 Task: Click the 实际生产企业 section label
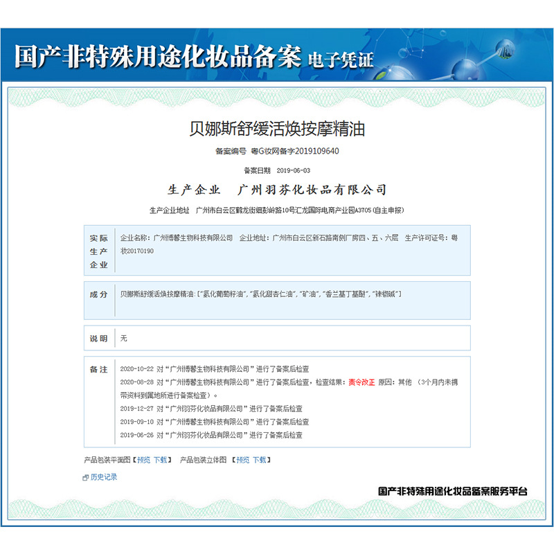(98, 251)
